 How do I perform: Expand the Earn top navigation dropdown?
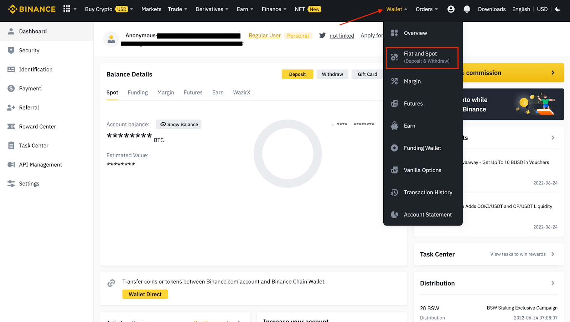(245, 9)
